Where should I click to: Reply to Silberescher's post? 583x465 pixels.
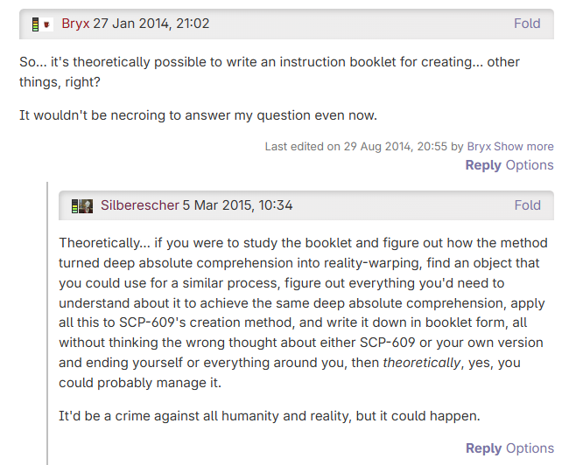(x=483, y=448)
